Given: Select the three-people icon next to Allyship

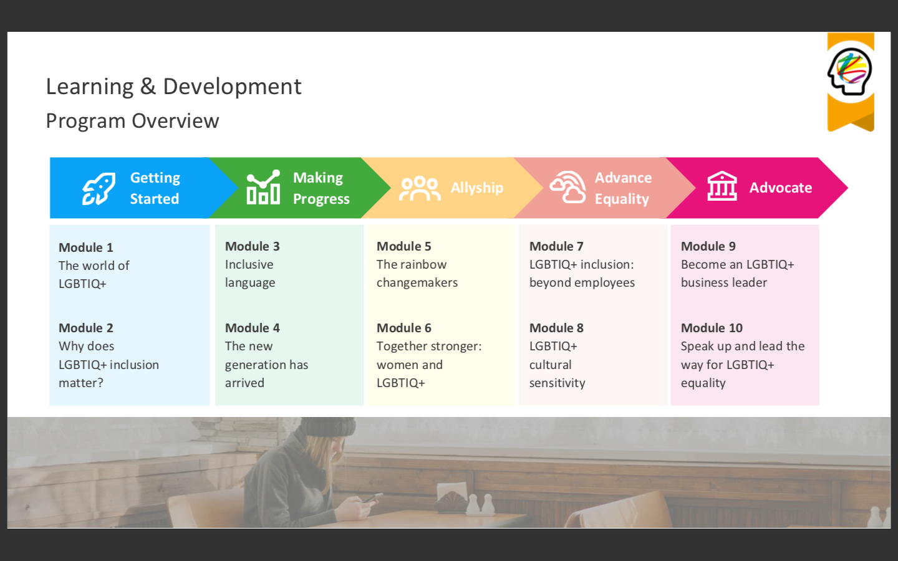Looking at the screenshot, I should pos(420,188).
